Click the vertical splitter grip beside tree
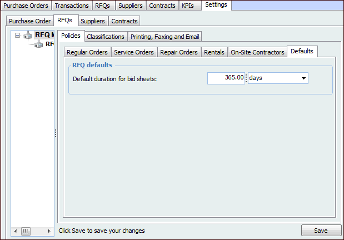This screenshot has height=240, width=344. [56, 133]
